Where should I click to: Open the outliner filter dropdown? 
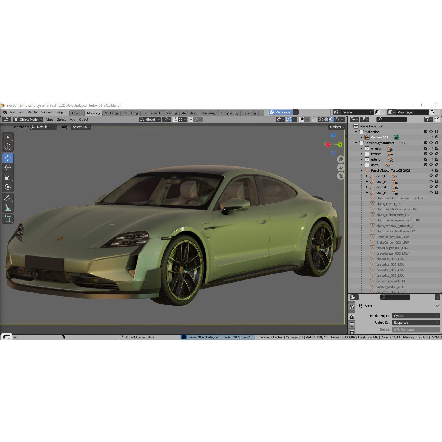click(428, 119)
